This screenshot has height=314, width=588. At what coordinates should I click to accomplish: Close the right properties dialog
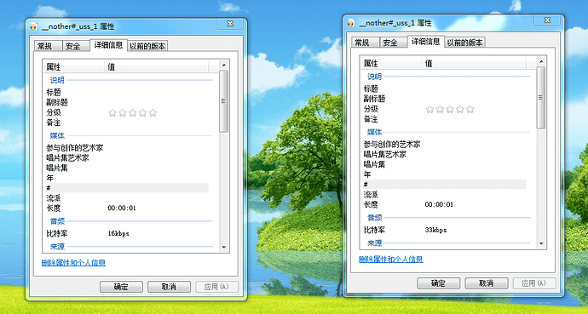click(547, 20)
